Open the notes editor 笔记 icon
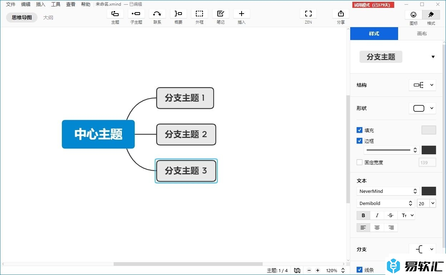 click(220, 14)
